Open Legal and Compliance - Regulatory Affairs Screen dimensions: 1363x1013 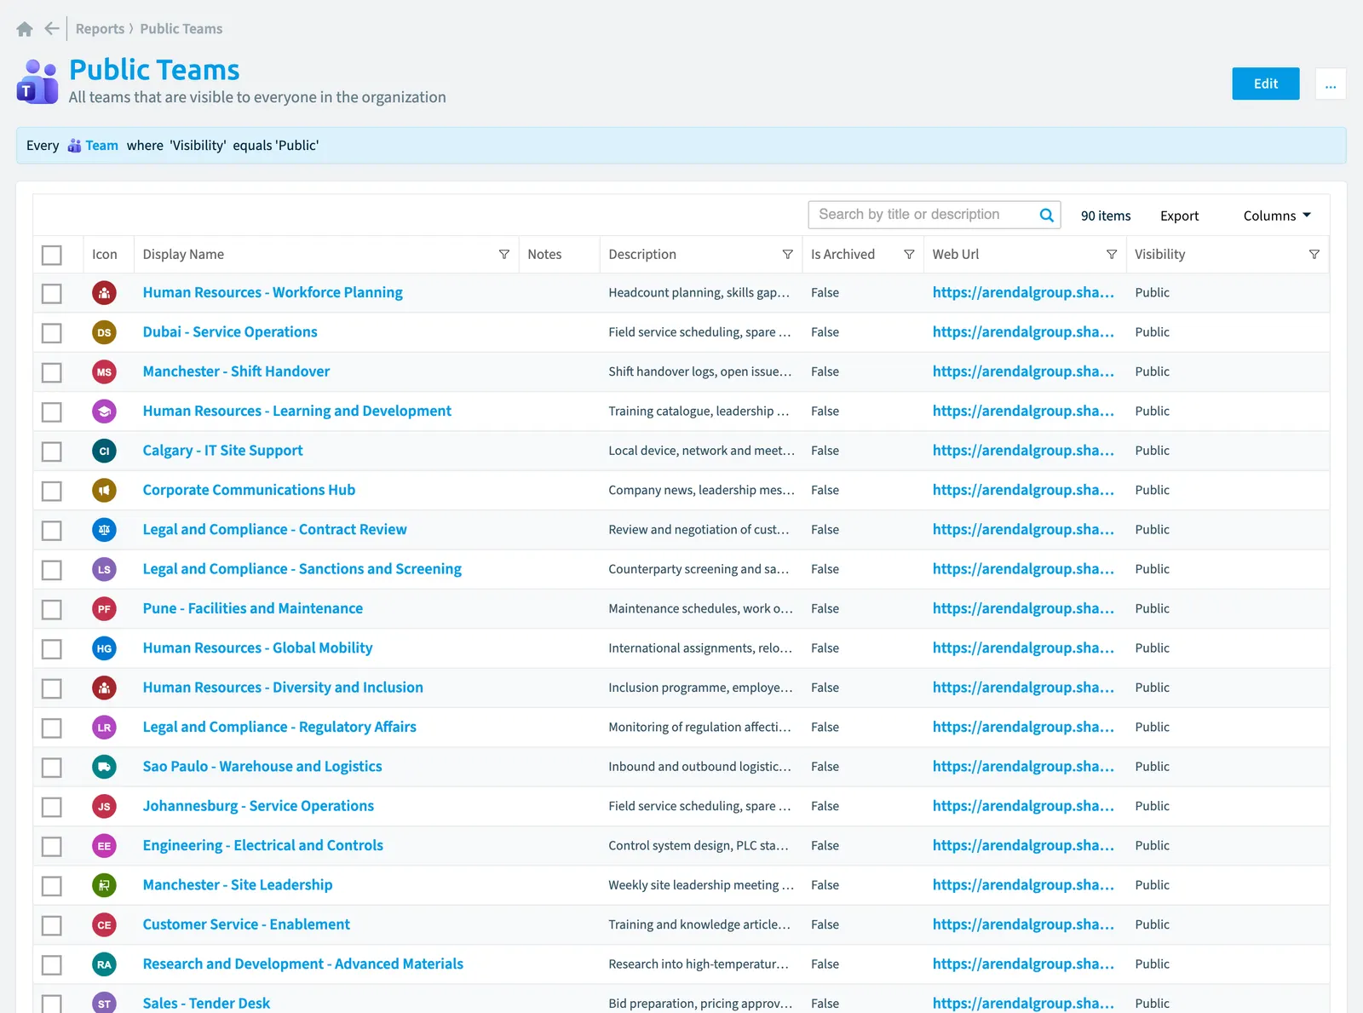tap(279, 728)
